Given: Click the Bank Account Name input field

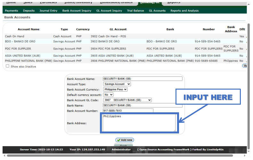Looking at the screenshot, I should [142, 79].
